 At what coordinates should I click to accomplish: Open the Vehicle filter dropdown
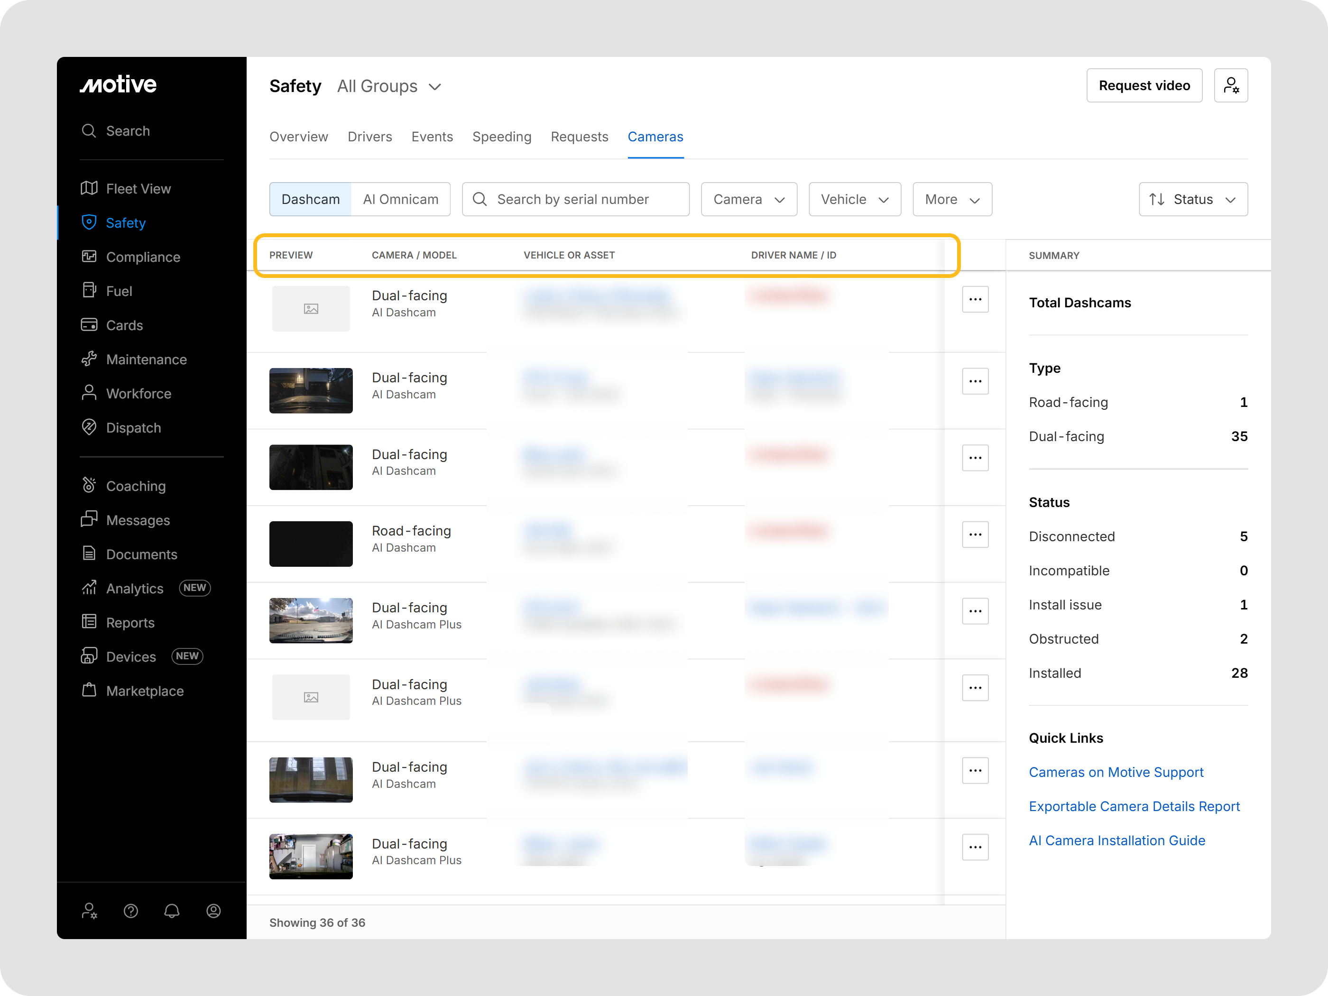pos(854,199)
